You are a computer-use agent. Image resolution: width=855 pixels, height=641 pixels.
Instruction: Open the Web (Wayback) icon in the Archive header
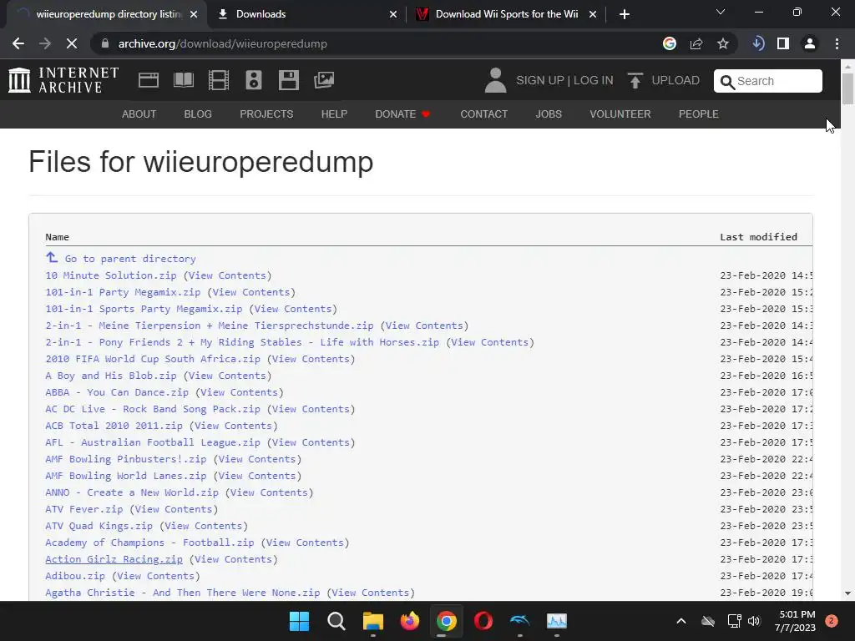pos(149,80)
